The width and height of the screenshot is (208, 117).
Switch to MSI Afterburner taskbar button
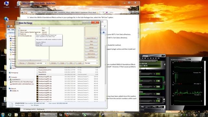tap(91, 115)
